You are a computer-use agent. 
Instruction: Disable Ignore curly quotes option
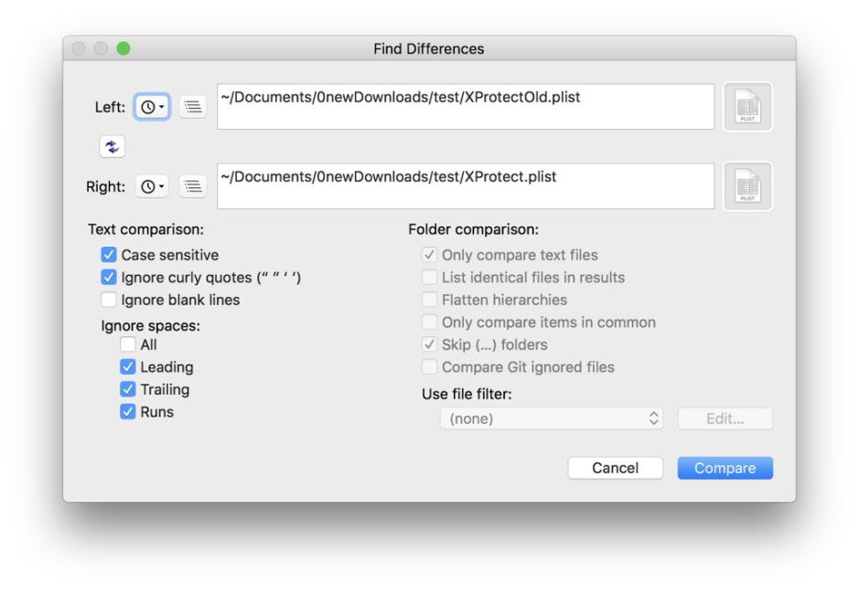click(109, 278)
